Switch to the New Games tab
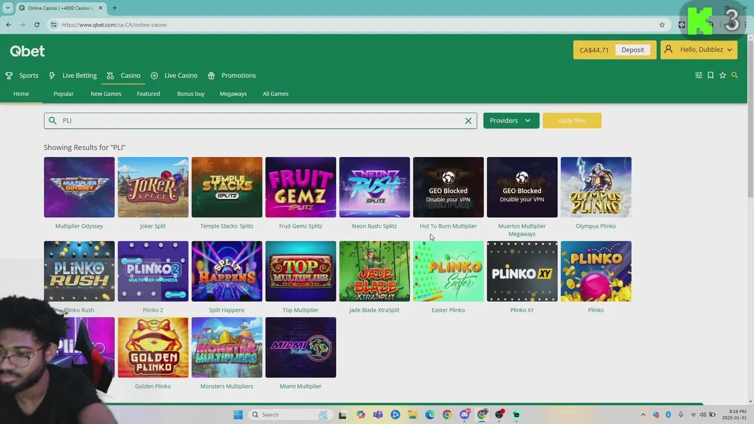Viewport: 754px width, 424px height. click(106, 94)
